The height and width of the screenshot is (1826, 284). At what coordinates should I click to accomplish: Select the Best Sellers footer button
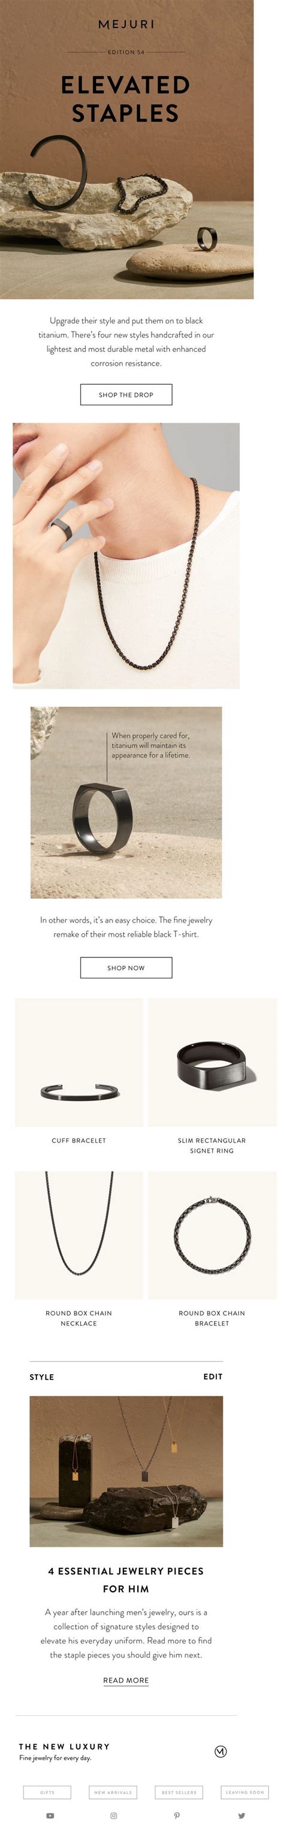[179, 1792]
